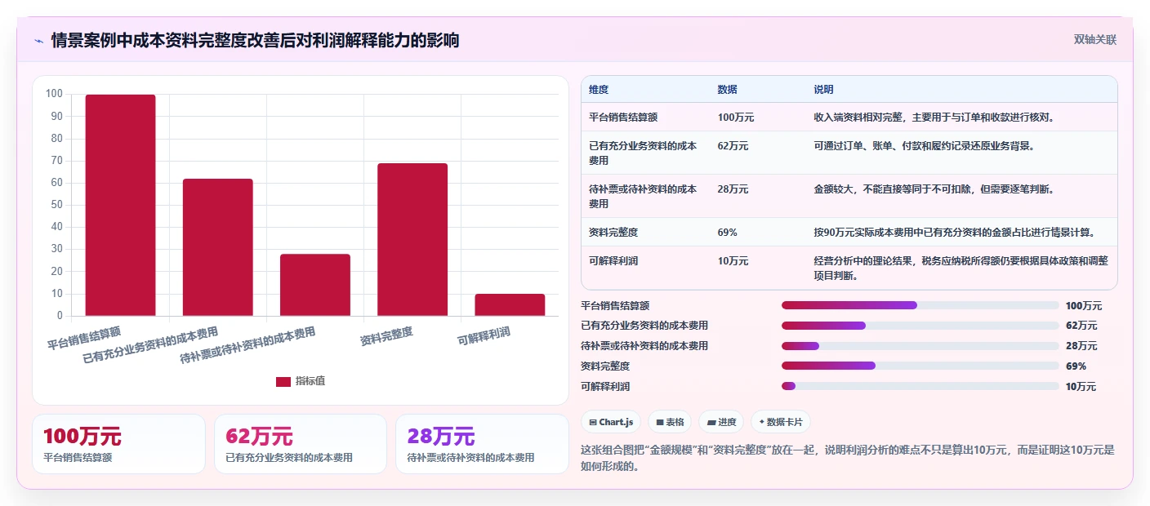The image size is (1150, 506).
Task: Click the 69% value next to progress bar
Action: click(x=1076, y=366)
